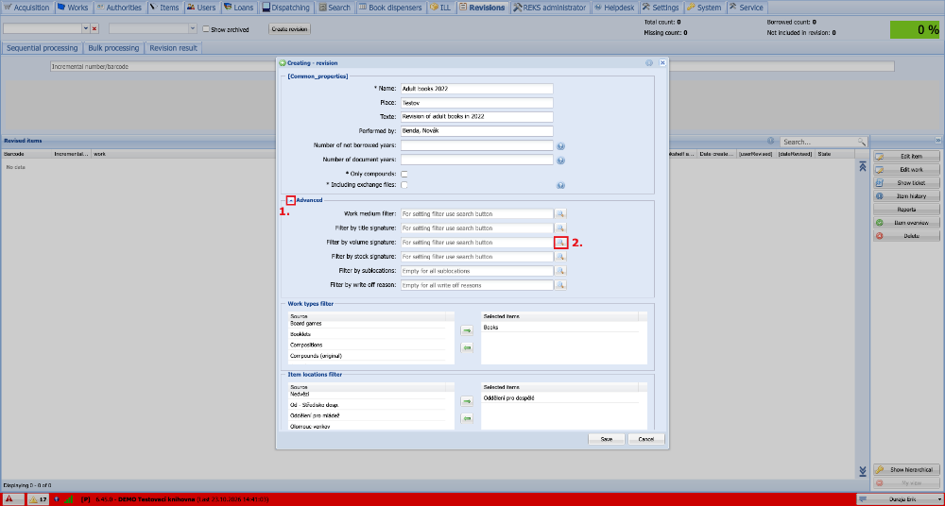
Task: Click Barcode column header
Action: click(x=27, y=154)
